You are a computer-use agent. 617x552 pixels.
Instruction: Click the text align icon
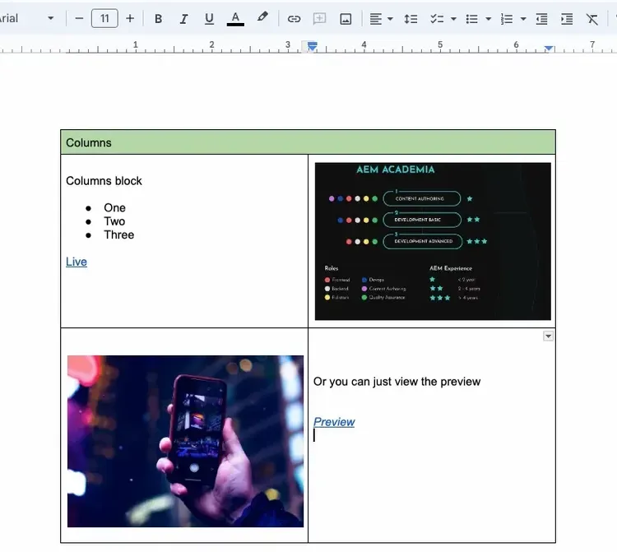pos(376,18)
